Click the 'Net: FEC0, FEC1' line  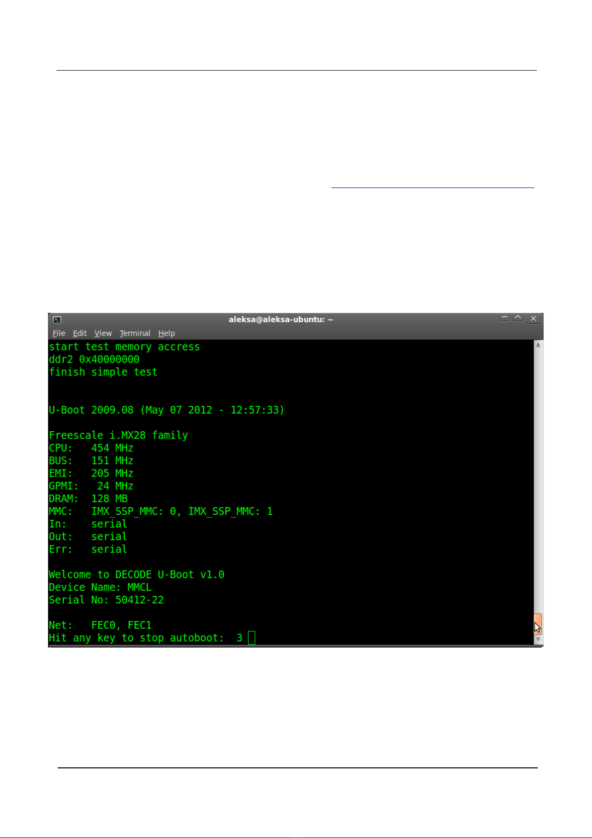tap(100, 626)
